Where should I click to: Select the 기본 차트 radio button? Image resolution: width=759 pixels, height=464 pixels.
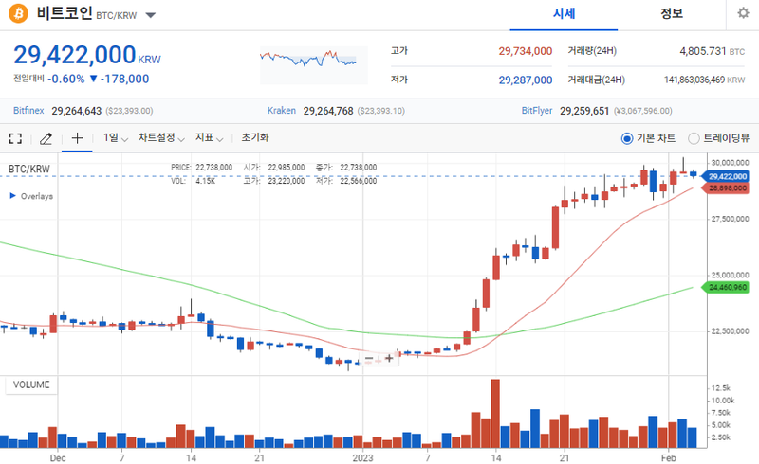pos(627,138)
